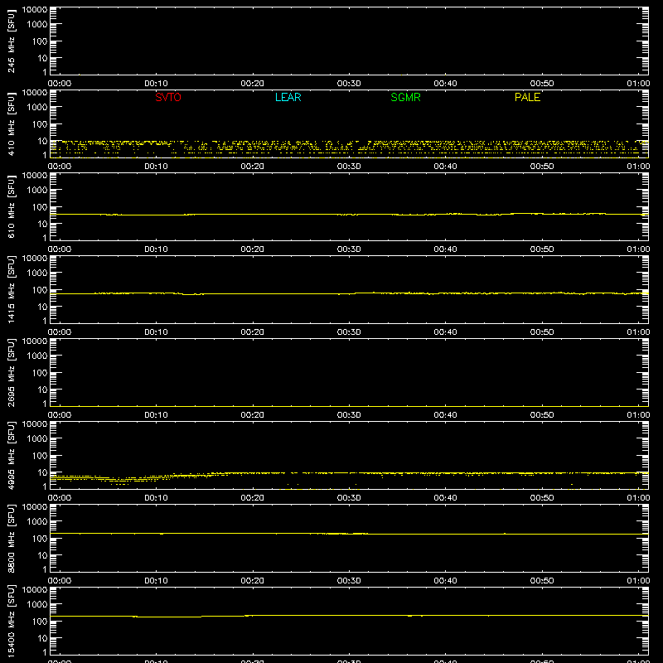Click the 00:30 tick under the 1415 MHz plot
Viewport: 663px width, 663px height.
349,332
